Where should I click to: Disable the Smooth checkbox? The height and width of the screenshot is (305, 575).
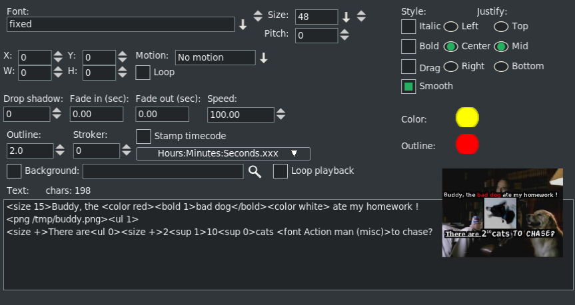click(408, 87)
